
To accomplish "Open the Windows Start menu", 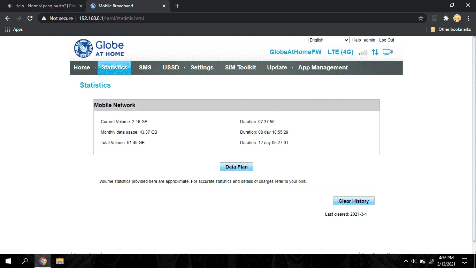I will 8,261.
